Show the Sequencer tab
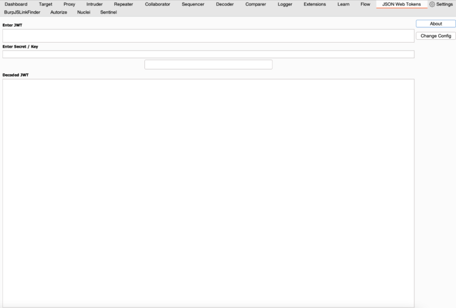 coord(193,4)
